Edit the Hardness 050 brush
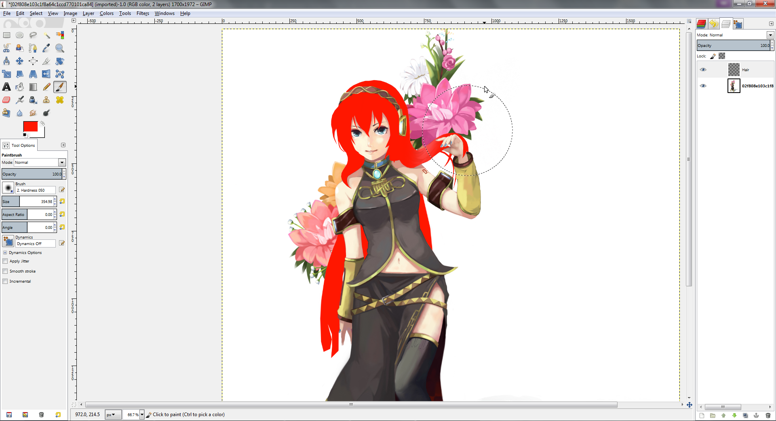The image size is (776, 421). click(x=62, y=190)
